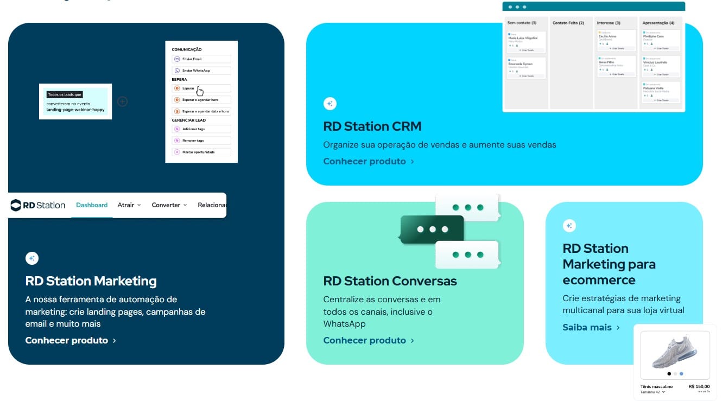Click the 'Todos os leads que' trigger label
This screenshot has height=401, width=722.
coord(64,94)
